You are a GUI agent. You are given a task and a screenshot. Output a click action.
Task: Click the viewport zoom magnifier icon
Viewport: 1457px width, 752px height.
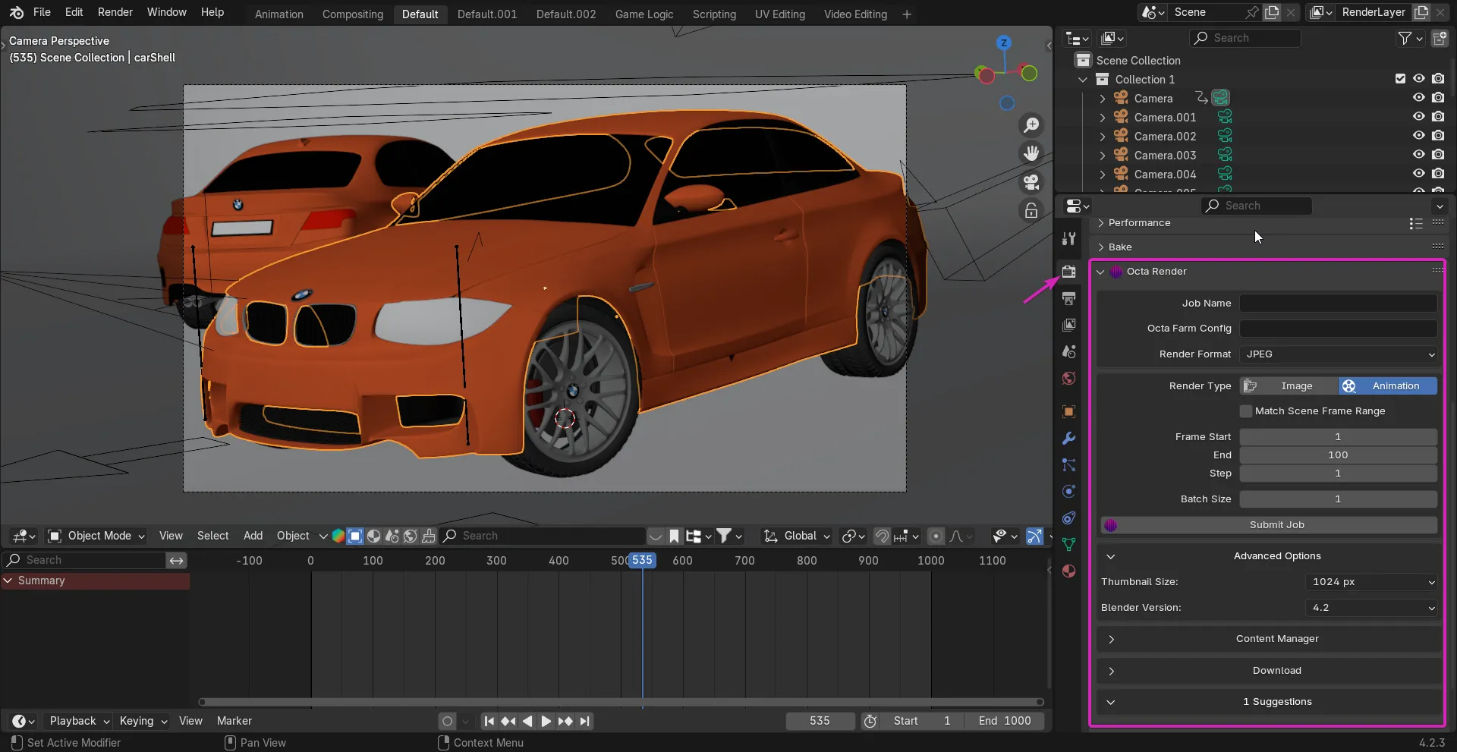[x=1031, y=124]
